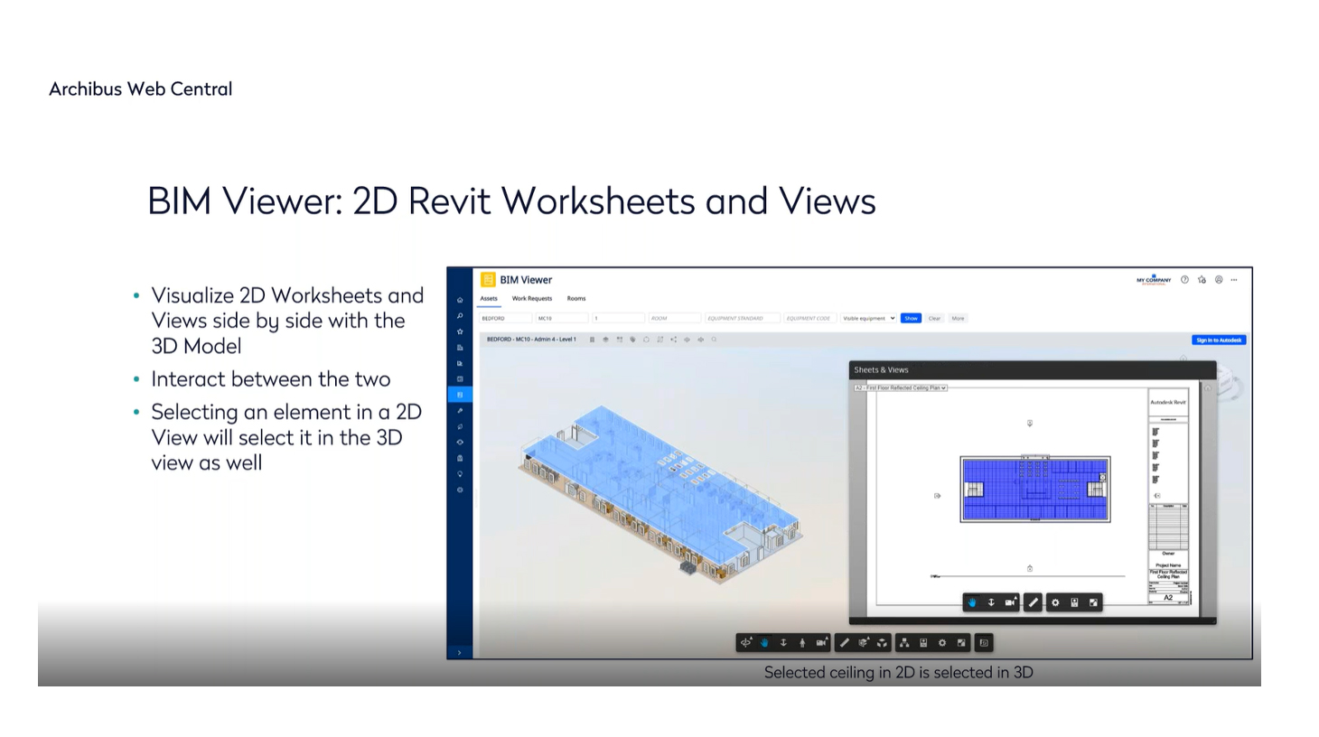The width and height of the screenshot is (1319, 737).
Task: Click the blue Show button
Action: 911,318
